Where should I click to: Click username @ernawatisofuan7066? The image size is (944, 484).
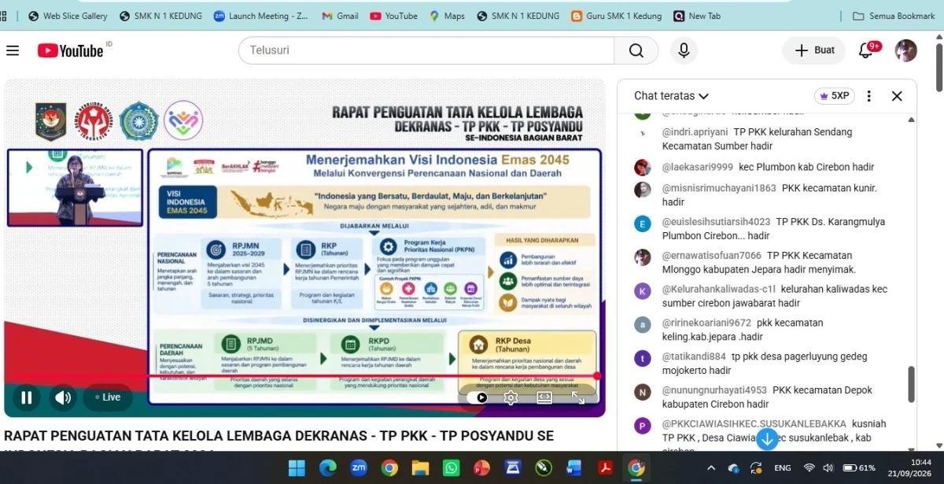712,255
